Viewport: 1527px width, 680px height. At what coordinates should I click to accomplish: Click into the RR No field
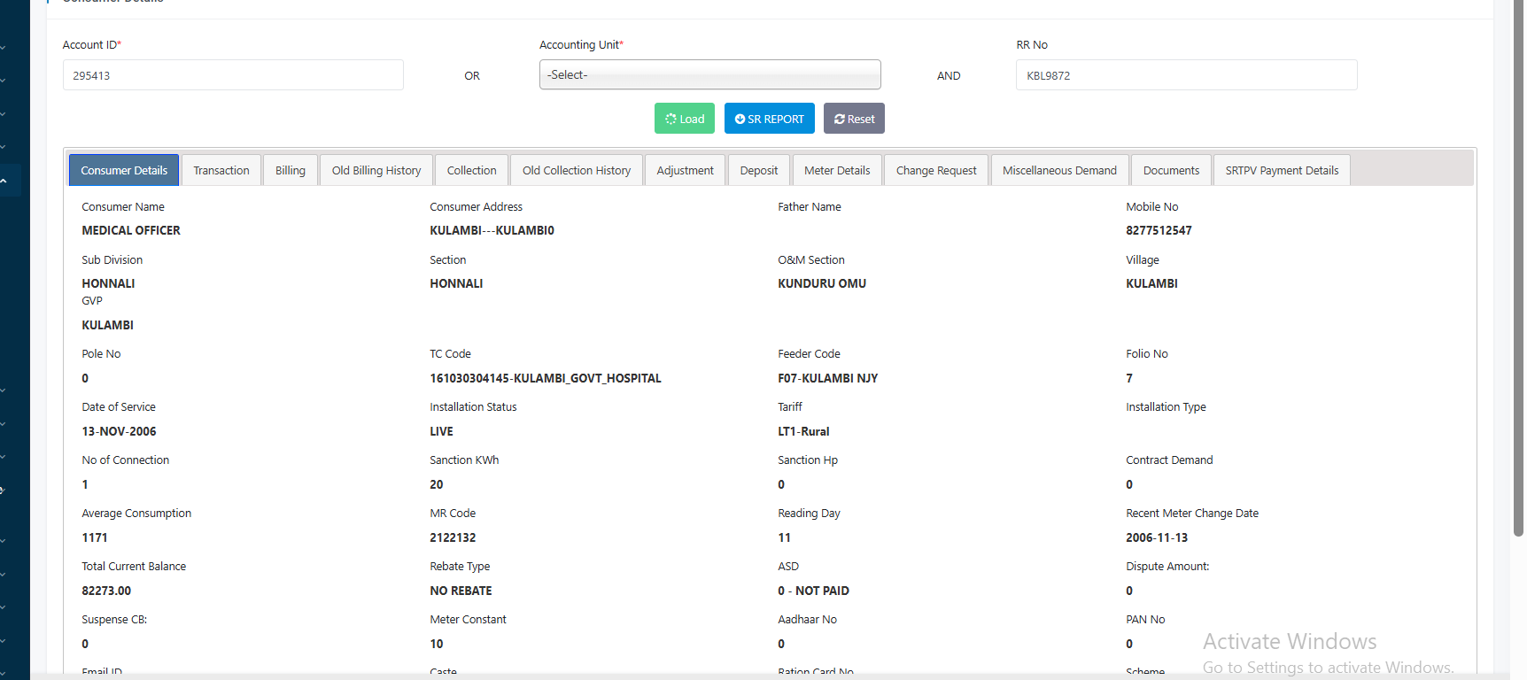1186,75
